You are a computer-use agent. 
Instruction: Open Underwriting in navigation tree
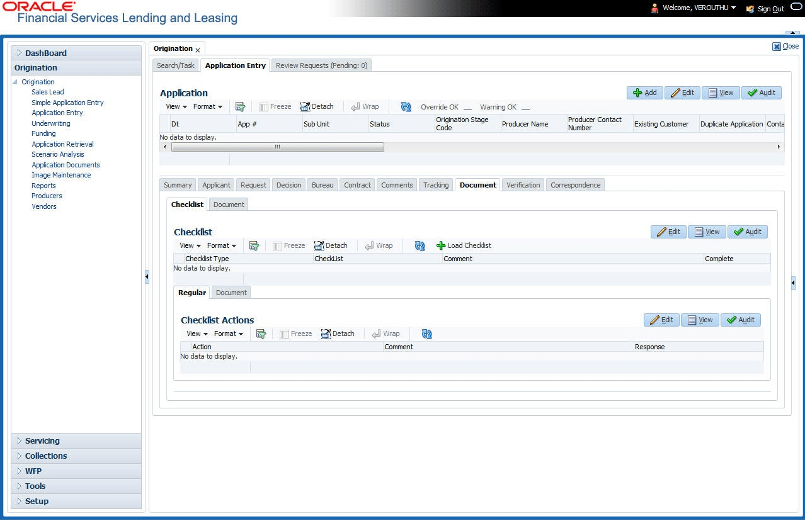click(51, 123)
